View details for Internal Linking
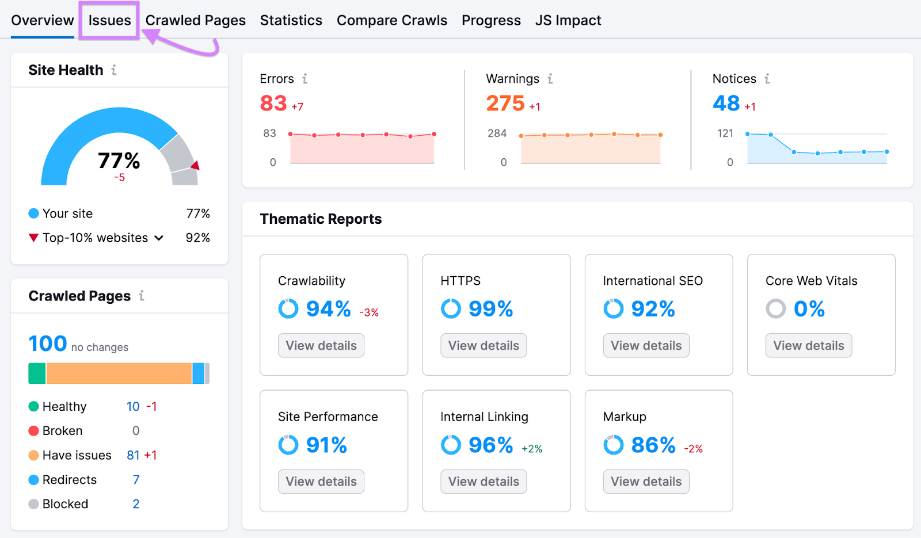Viewport: 921px width, 538px height. tap(483, 482)
